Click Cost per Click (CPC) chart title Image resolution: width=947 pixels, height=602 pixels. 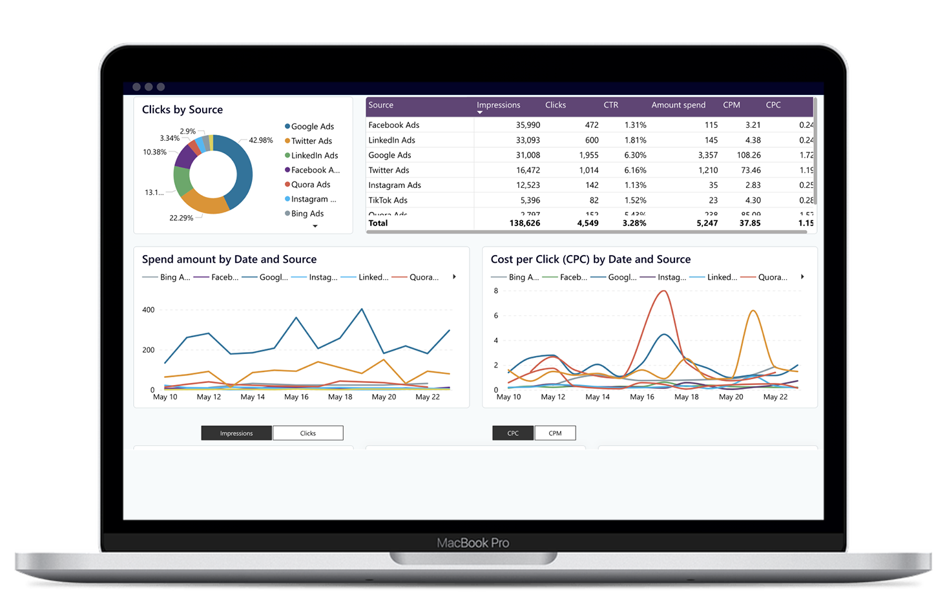(x=590, y=260)
